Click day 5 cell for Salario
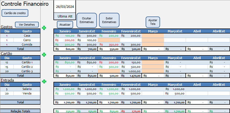 tap(7, 89)
